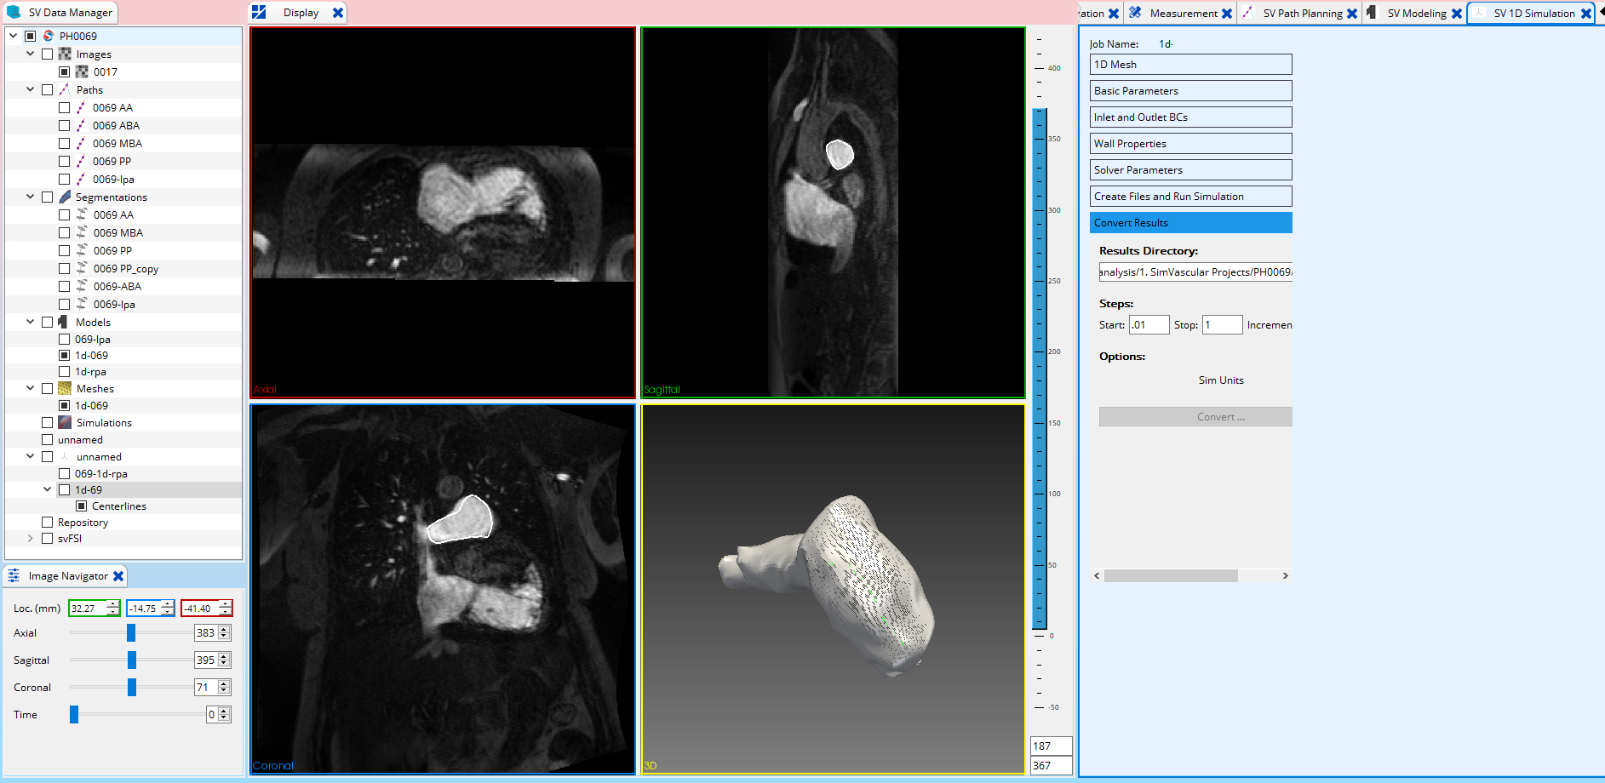The height and width of the screenshot is (783, 1605).
Task: Click the Meshes folder icon
Action: click(65, 388)
